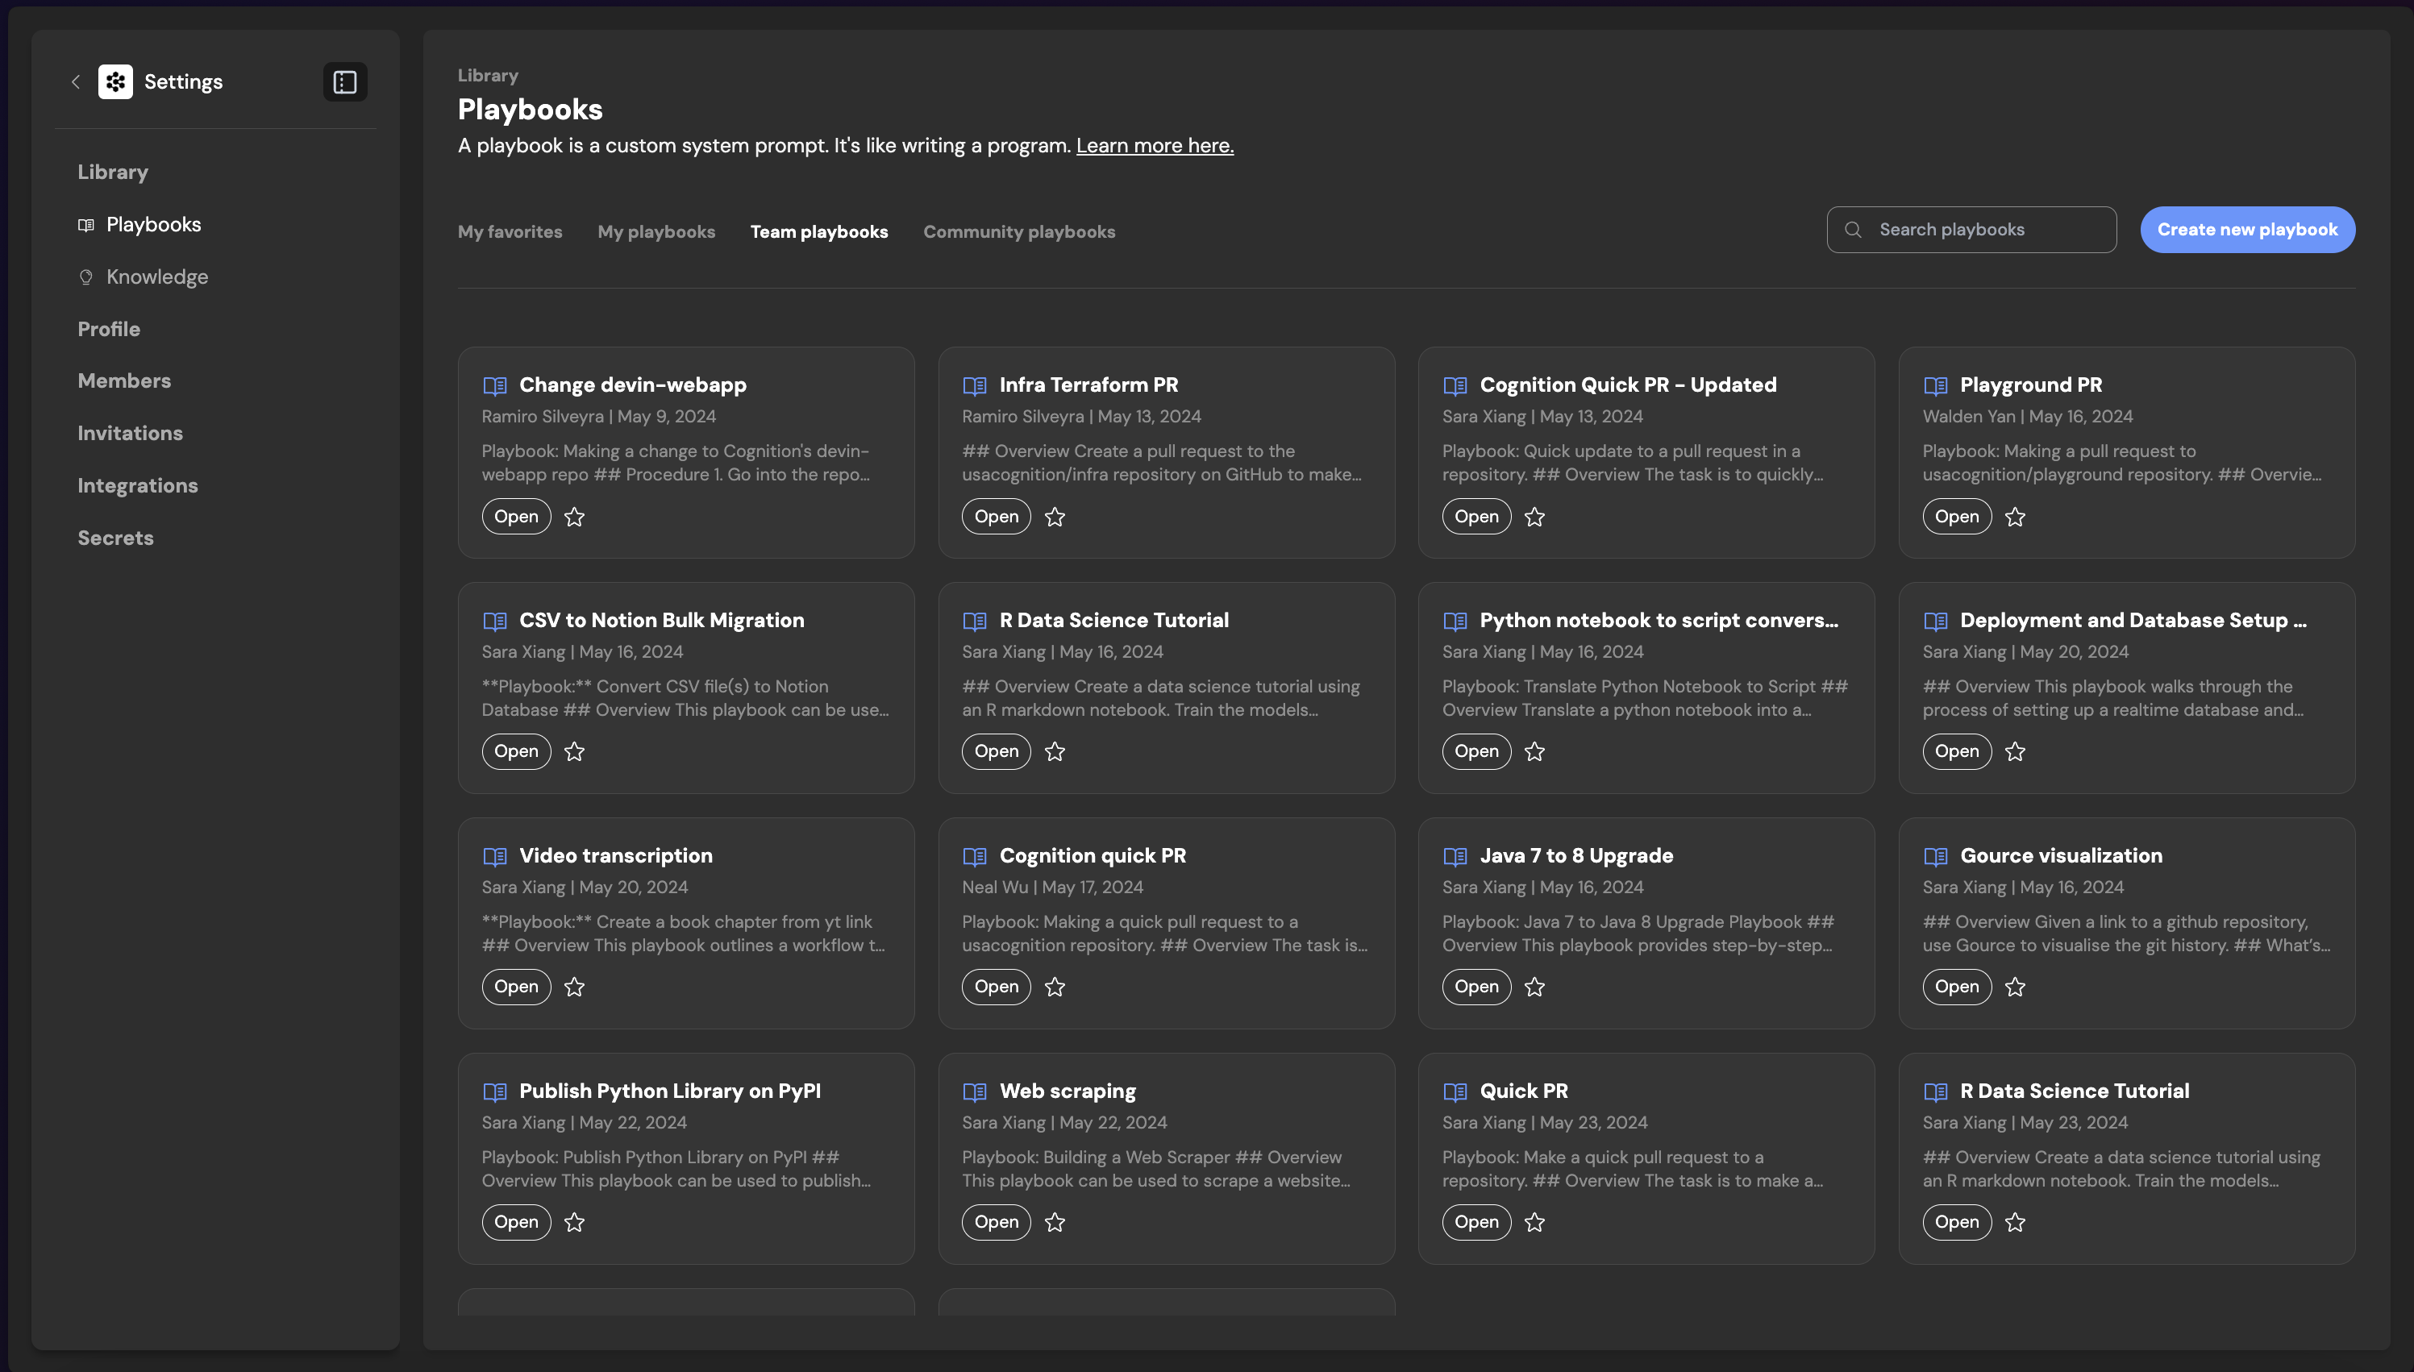Follow the 'Learn more here' link
This screenshot has width=2414, height=1372.
pos(1155,146)
